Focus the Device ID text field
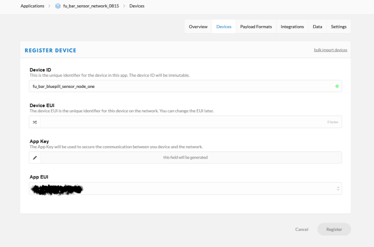This screenshot has width=374, height=247. (x=177, y=86)
